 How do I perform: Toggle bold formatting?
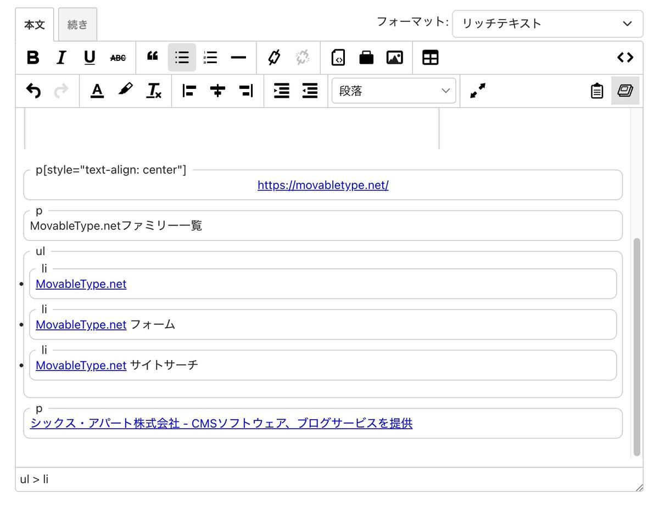tap(33, 58)
